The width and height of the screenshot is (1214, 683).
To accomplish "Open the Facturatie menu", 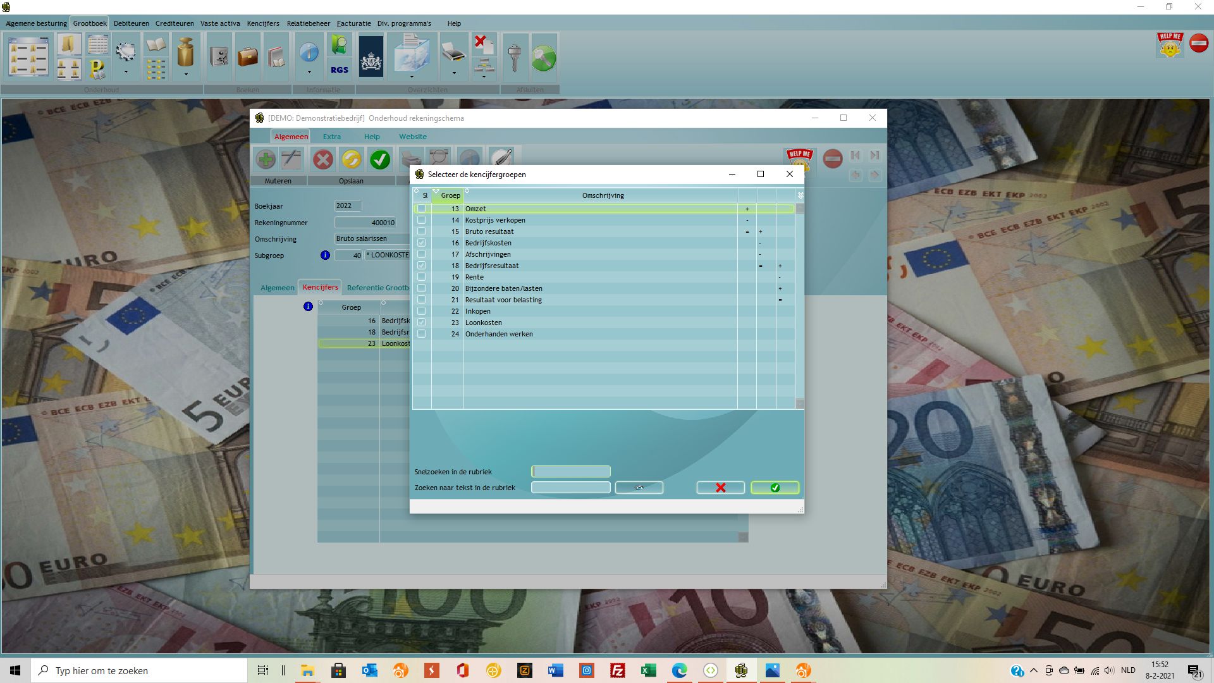I will click(353, 23).
